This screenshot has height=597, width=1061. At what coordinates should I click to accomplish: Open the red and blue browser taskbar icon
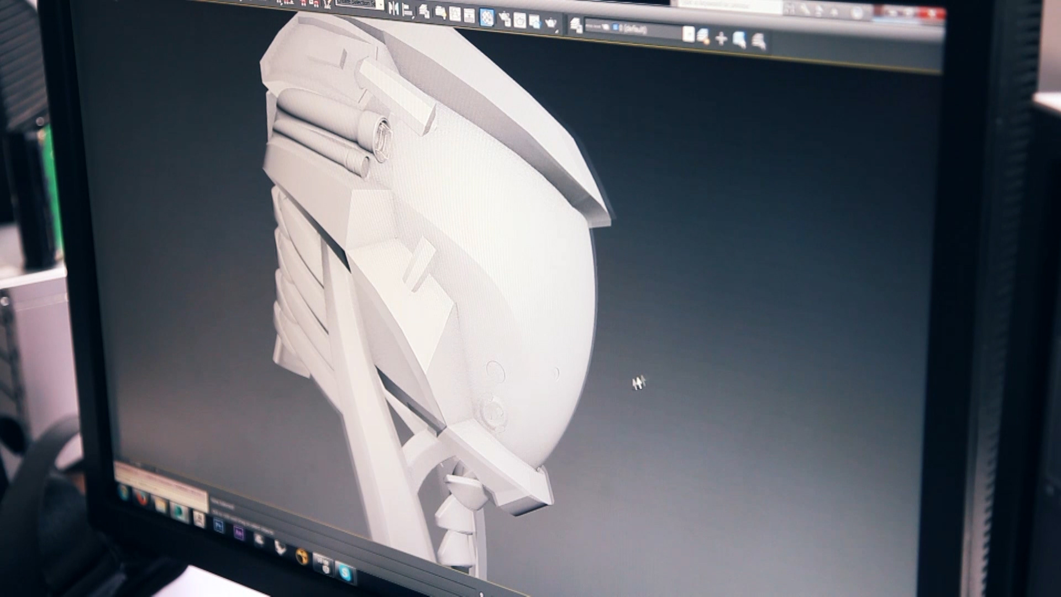click(x=142, y=498)
